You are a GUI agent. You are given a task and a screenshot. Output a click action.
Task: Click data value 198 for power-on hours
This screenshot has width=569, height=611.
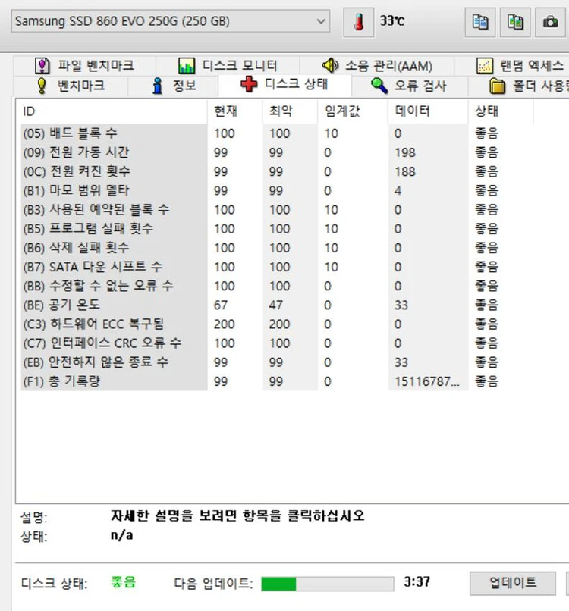pos(405,153)
